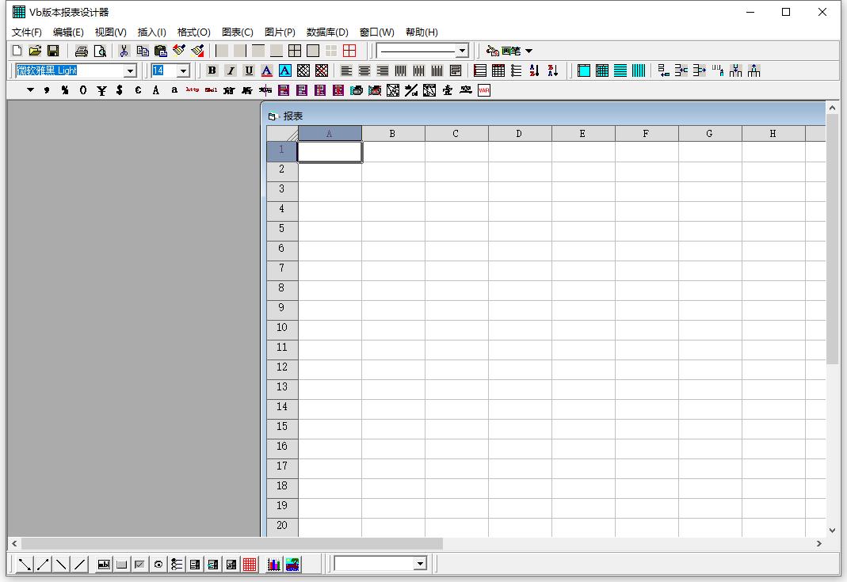Toggle bold formatting

tap(212, 70)
